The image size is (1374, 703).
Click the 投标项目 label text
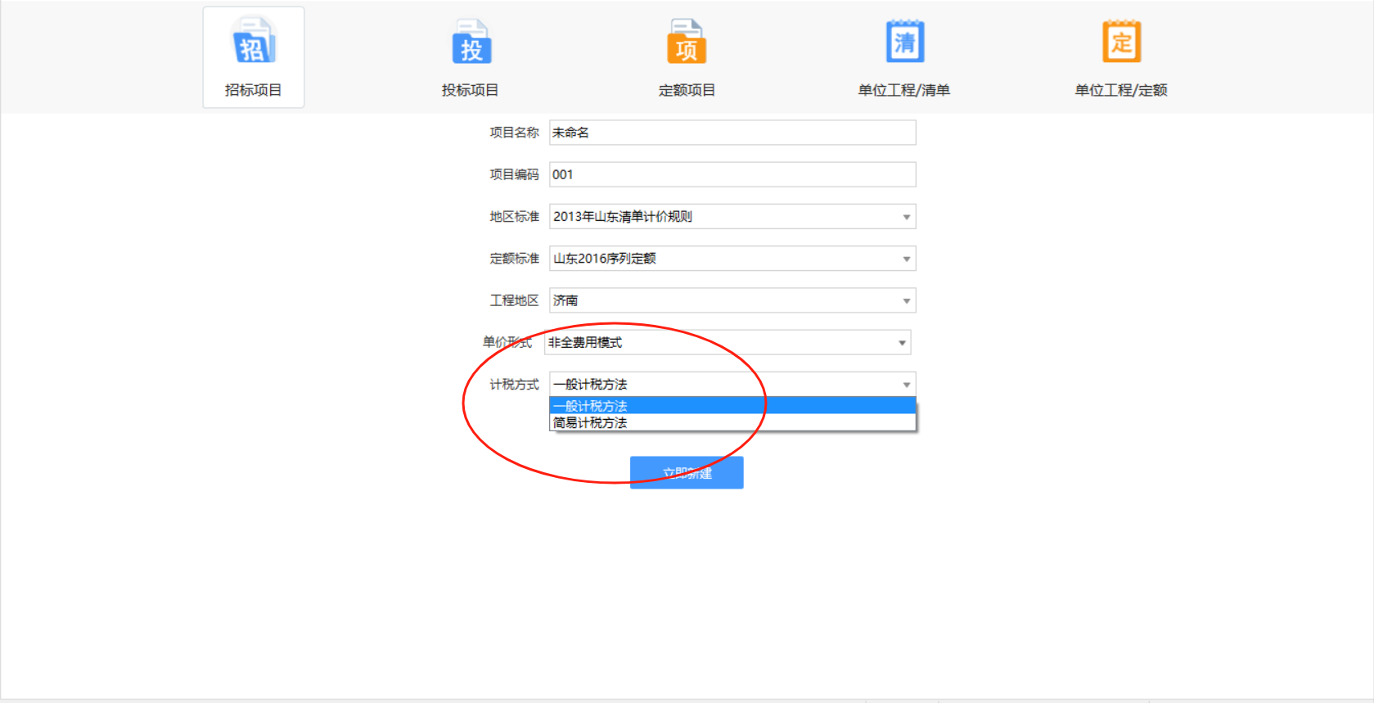(470, 90)
